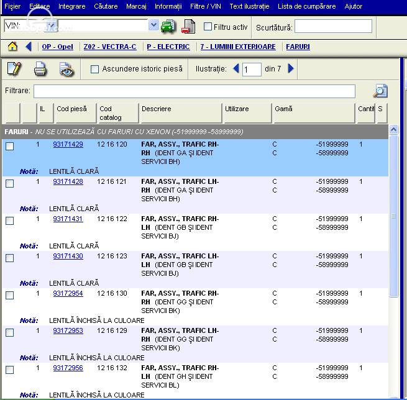The width and height of the screenshot is (407, 400).
Task: Sort by Utilizare column header
Action: (x=247, y=113)
